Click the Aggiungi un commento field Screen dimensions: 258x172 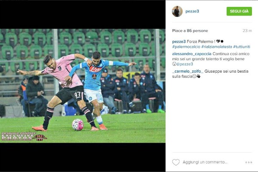[205, 162]
